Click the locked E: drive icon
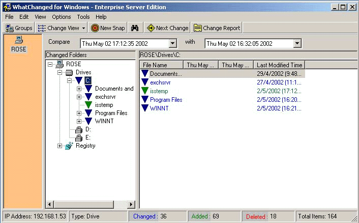Viewport: 359px width, 223px height. 79,138
